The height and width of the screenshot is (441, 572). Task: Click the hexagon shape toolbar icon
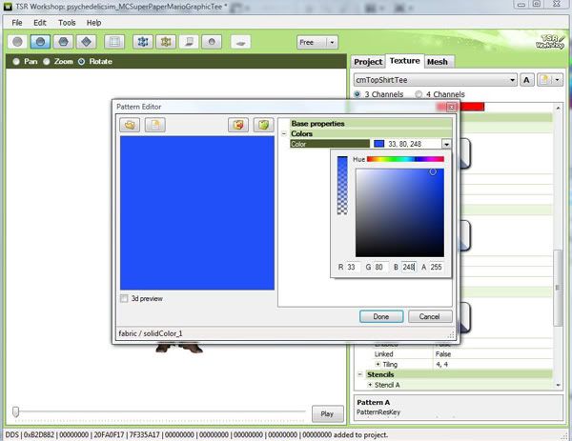pyautogui.click(x=63, y=42)
